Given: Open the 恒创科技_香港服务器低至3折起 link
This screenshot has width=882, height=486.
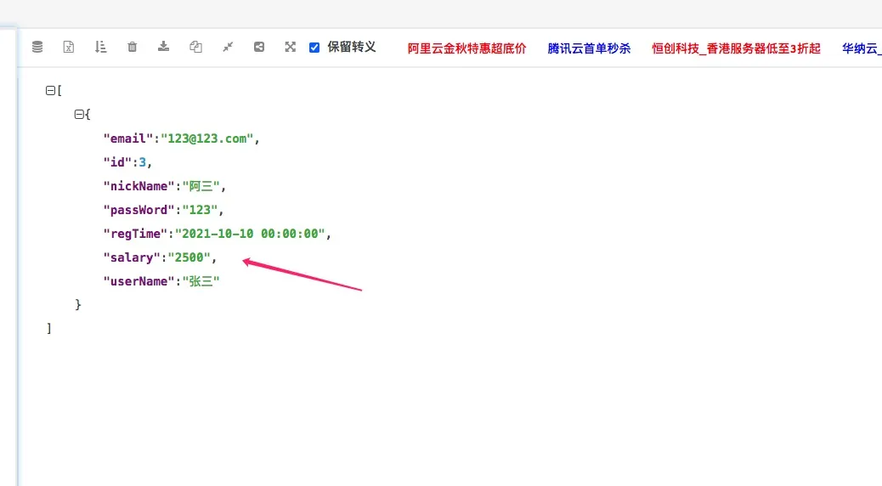Looking at the screenshot, I should coord(736,48).
